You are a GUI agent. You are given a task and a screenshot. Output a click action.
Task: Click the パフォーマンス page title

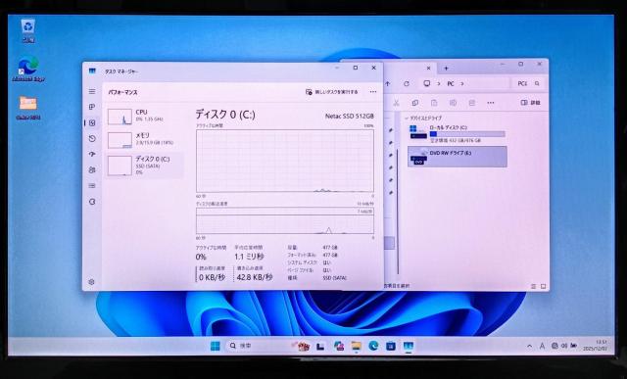click(122, 92)
